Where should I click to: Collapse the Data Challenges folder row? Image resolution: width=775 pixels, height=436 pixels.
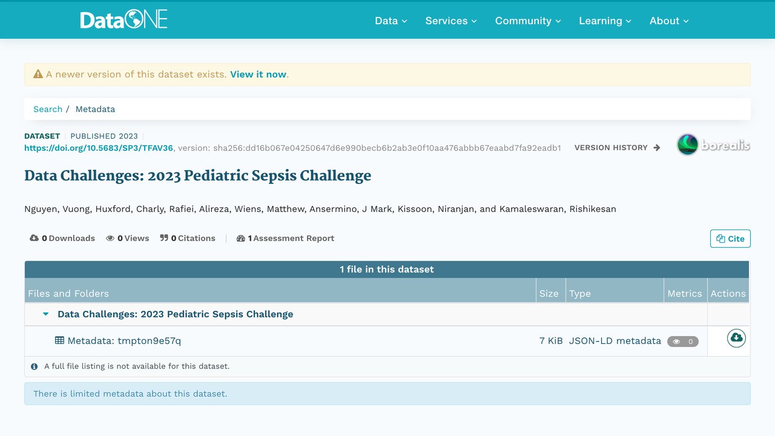coord(45,314)
